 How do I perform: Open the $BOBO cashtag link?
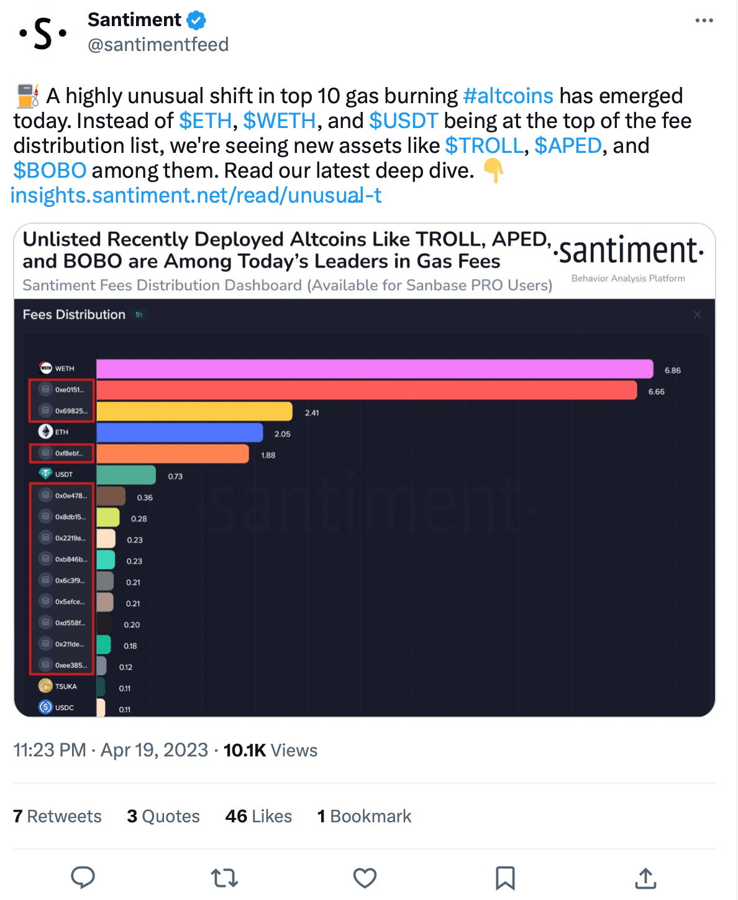tap(50, 170)
